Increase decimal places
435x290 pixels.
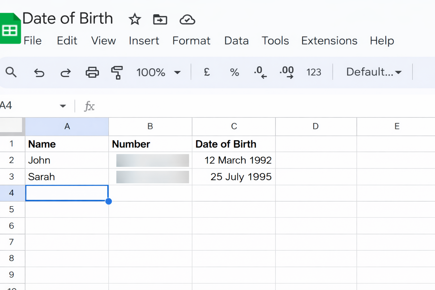point(287,72)
